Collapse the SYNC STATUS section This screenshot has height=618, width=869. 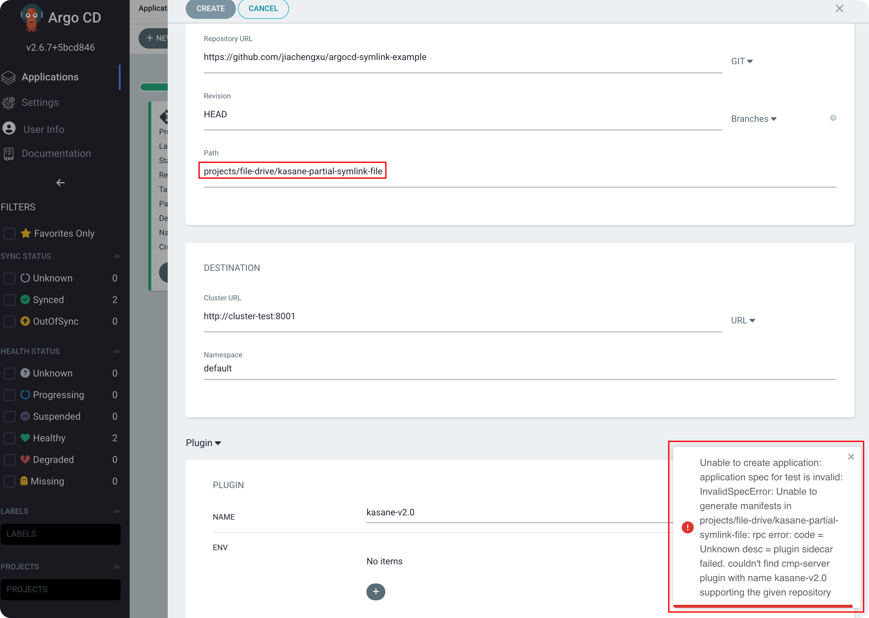[x=117, y=256]
